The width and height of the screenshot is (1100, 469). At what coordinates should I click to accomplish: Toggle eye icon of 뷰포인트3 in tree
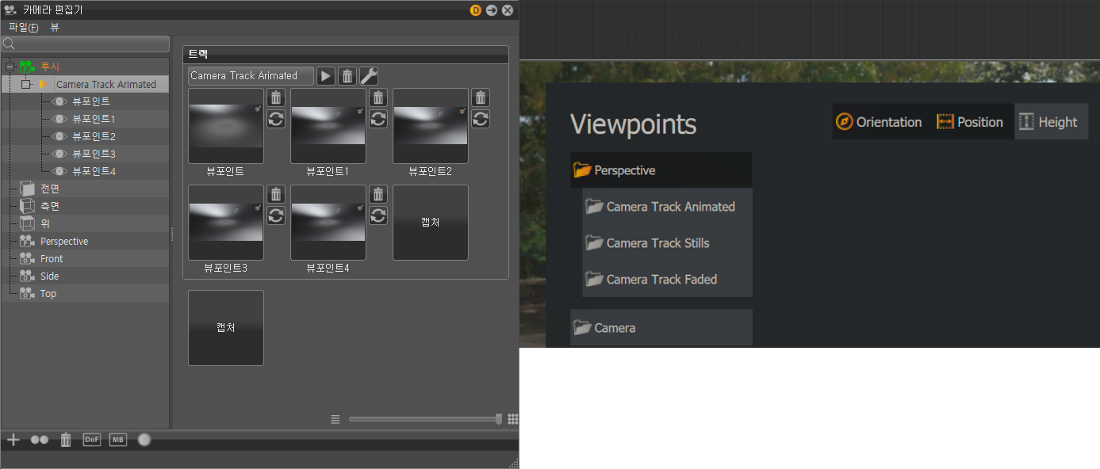60,154
